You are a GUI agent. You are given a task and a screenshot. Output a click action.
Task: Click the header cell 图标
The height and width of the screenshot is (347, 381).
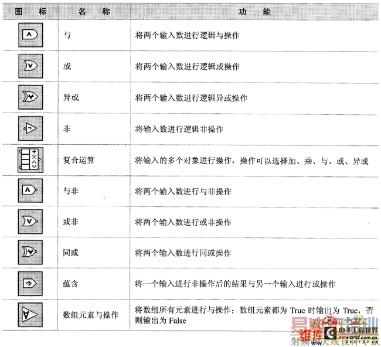coord(30,12)
